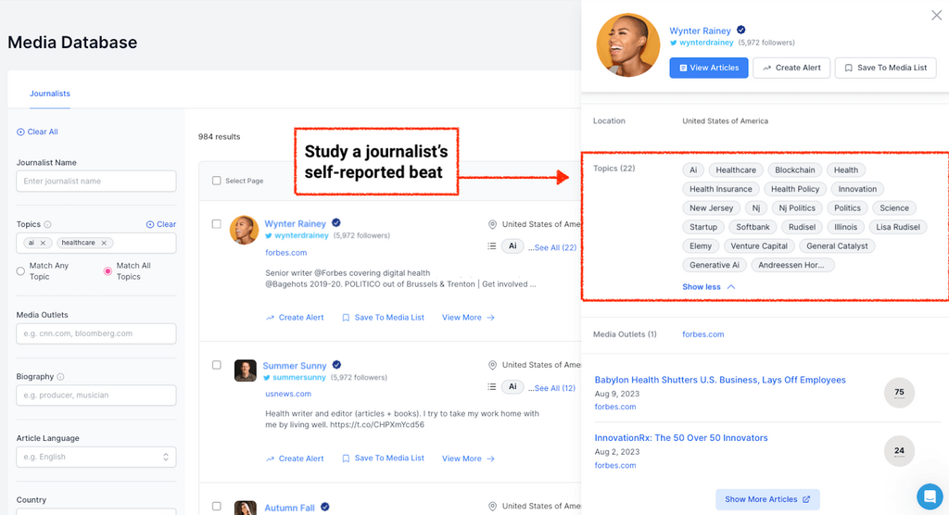Expand Summer Sunny's topics via See All (12)
Screen dimensions: 949x515
[555, 388]
